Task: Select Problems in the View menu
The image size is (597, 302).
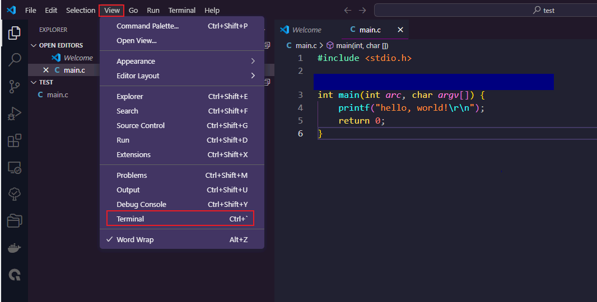Action: 182,176
